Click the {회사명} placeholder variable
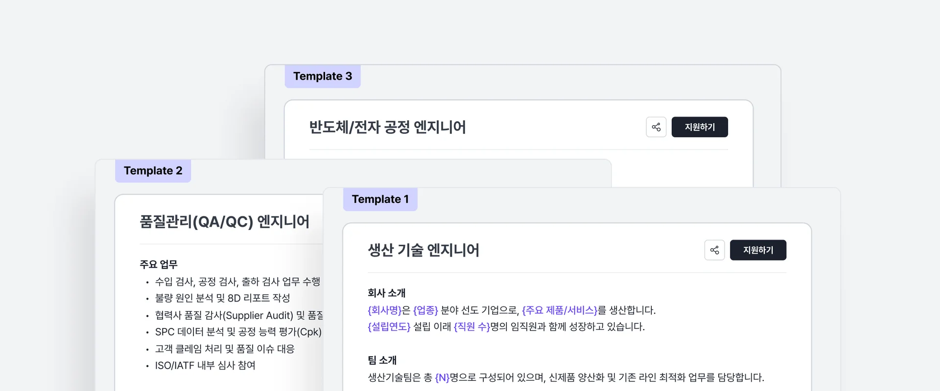The height and width of the screenshot is (391, 940). [384, 310]
